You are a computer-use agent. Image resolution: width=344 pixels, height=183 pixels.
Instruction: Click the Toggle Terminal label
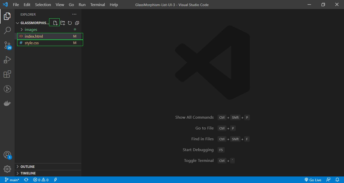click(x=199, y=161)
